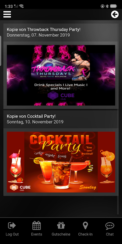Tap the Check-In location pin icon
The height and width of the screenshot is (244, 122).
coord(85,225)
